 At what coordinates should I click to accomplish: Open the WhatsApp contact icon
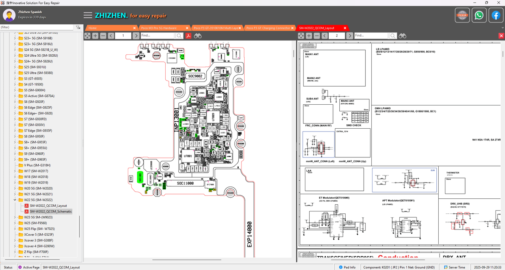[479, 15]
